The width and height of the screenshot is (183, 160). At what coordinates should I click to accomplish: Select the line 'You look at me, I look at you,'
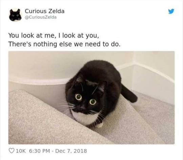[54, 36]
